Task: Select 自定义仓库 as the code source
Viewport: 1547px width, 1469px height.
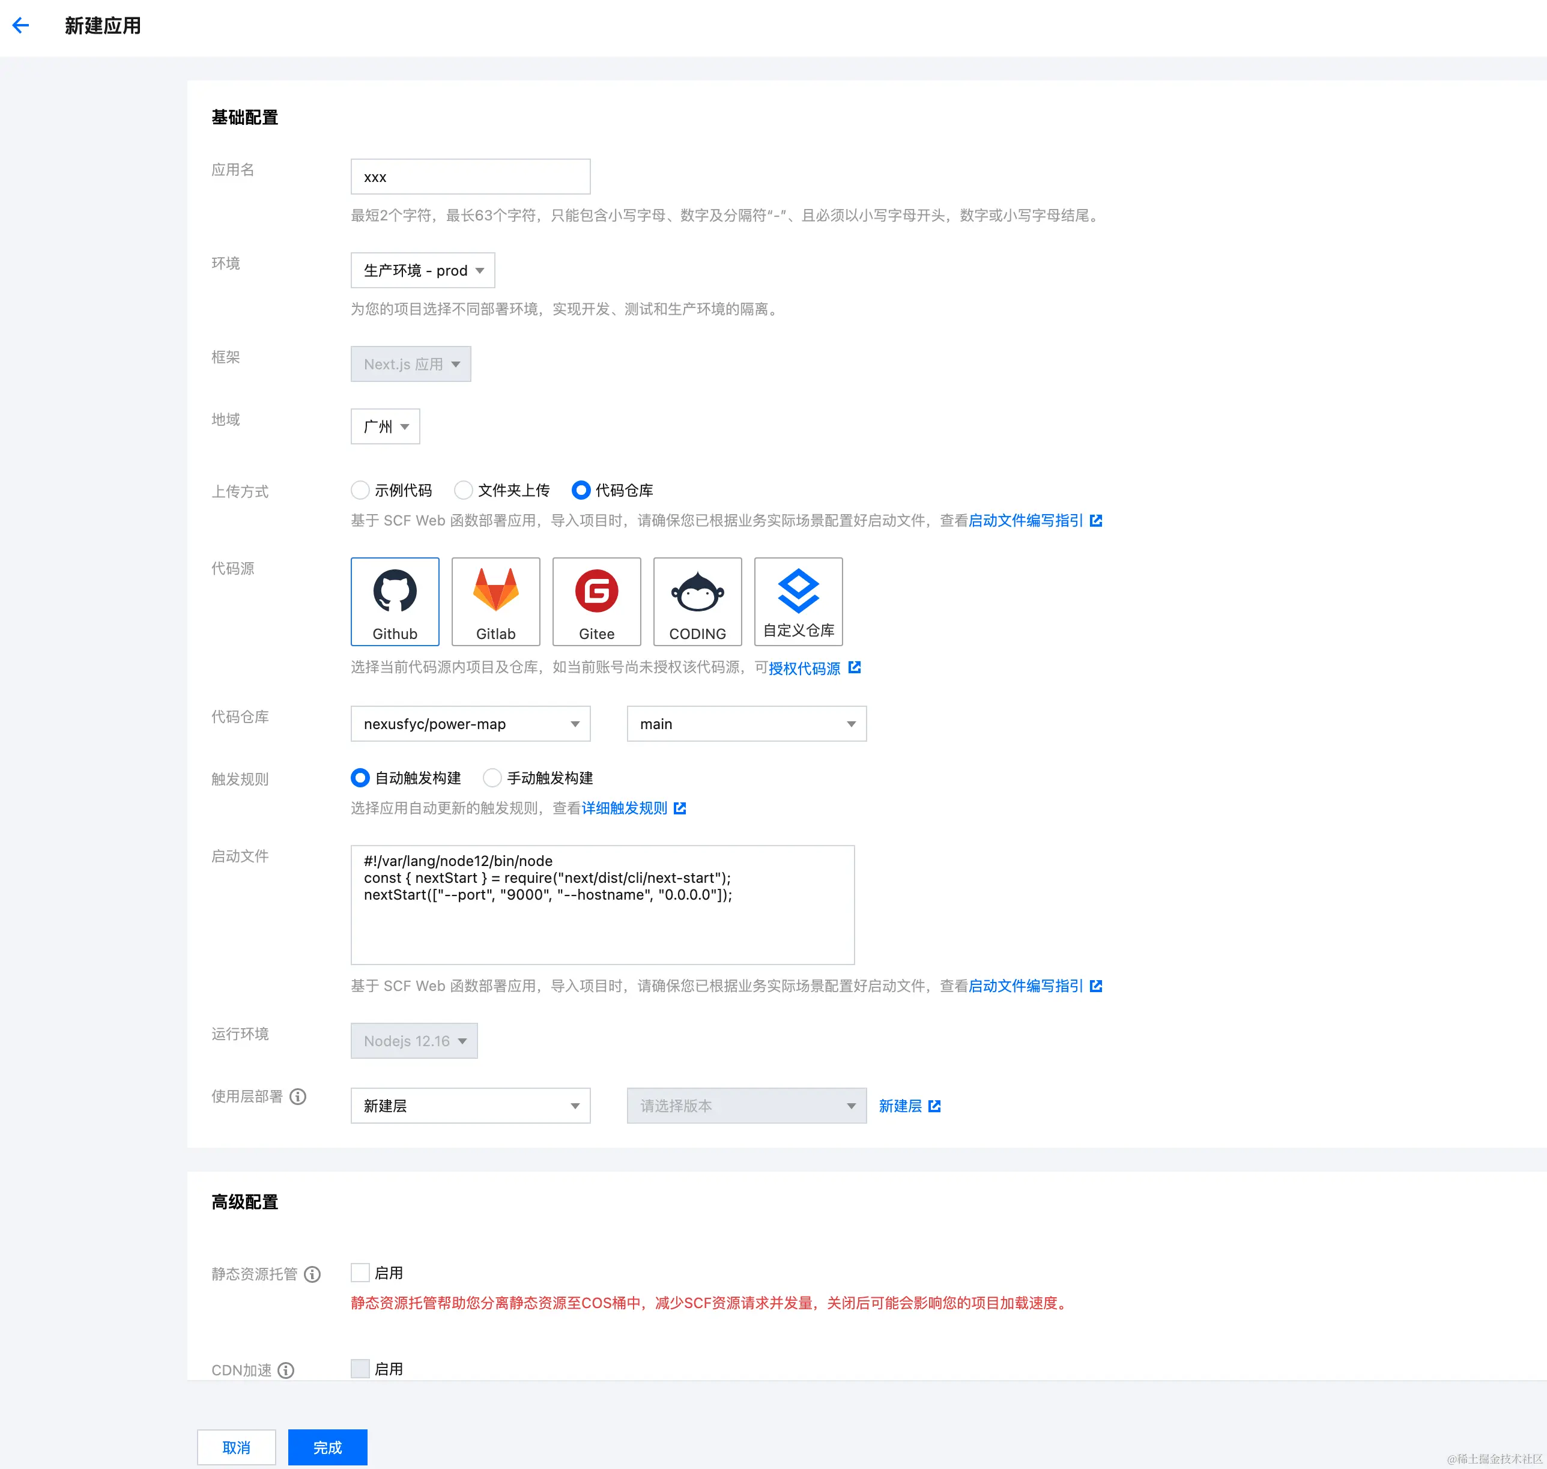Action: pyautogui.click(x=798, y=601)
